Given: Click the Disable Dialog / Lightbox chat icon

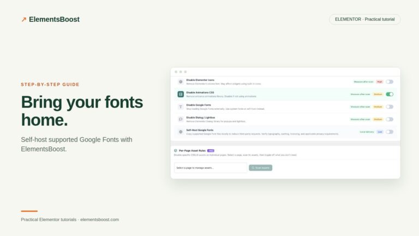Looking at the screenshot, I should 181,119.
